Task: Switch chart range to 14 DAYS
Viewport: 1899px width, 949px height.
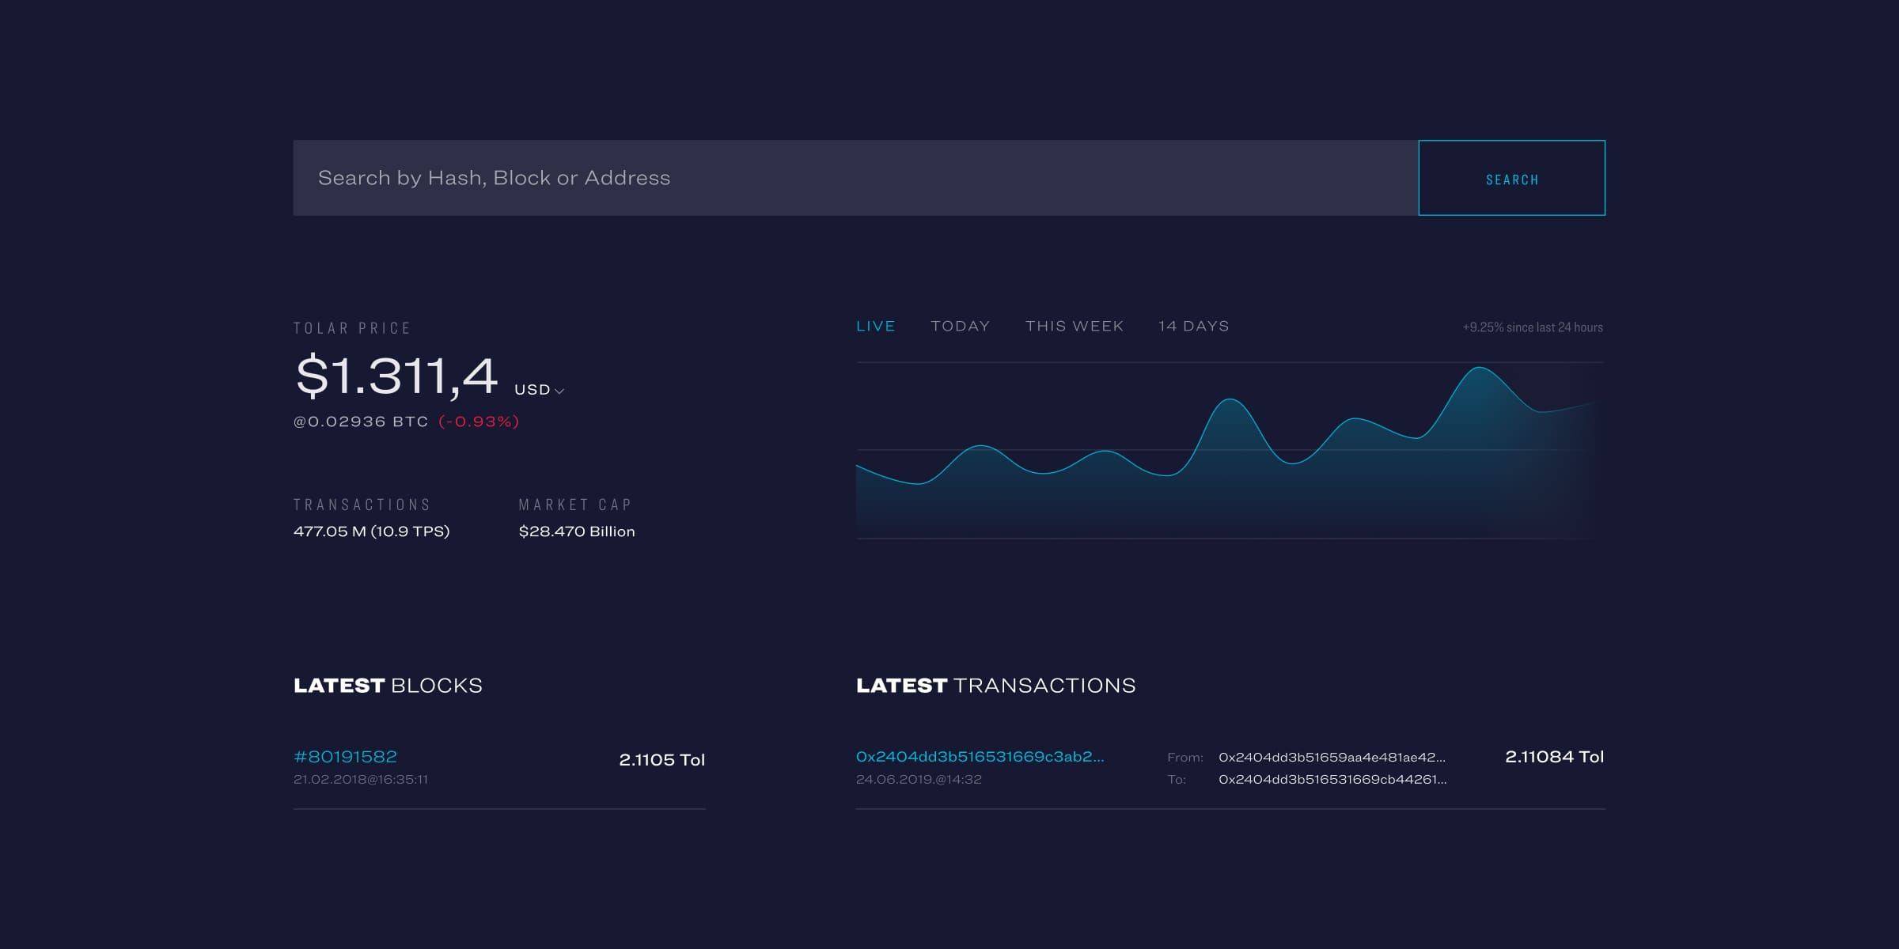Action: click(x=1193, y=326)
